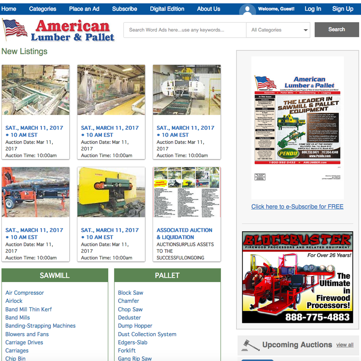Click the New Listings heading
The image size is (361, 361).
click(x=24, y=52)
